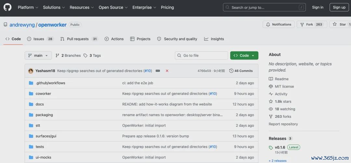
Task: Open the openworker repository link
Action: click(52, 25)
